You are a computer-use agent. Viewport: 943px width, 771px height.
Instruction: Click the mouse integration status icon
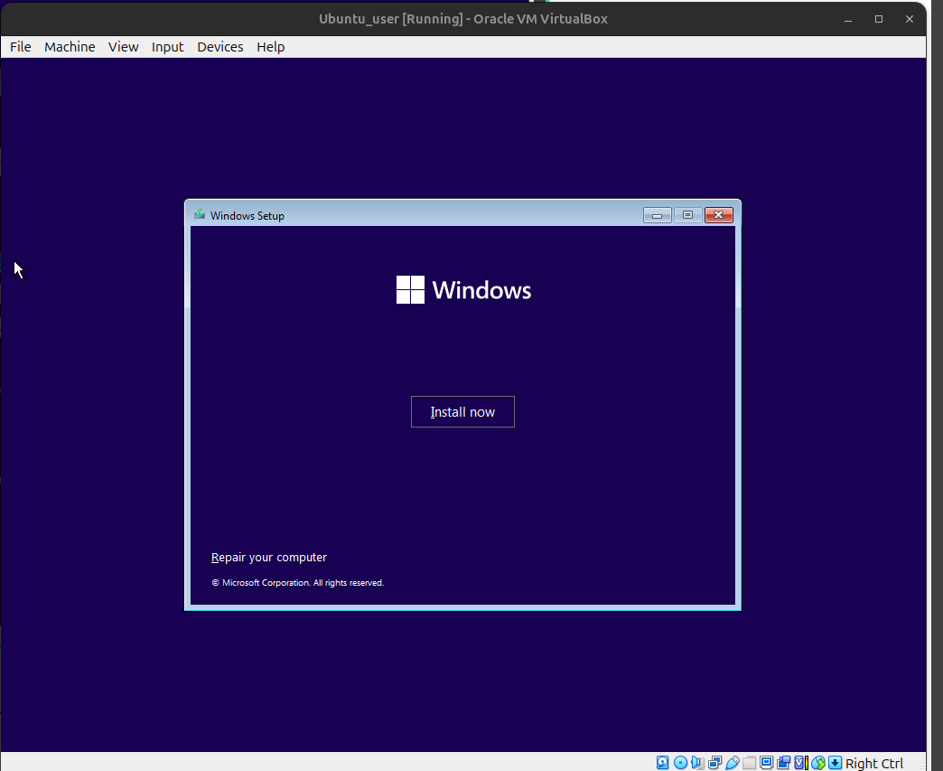click(818, 763)
